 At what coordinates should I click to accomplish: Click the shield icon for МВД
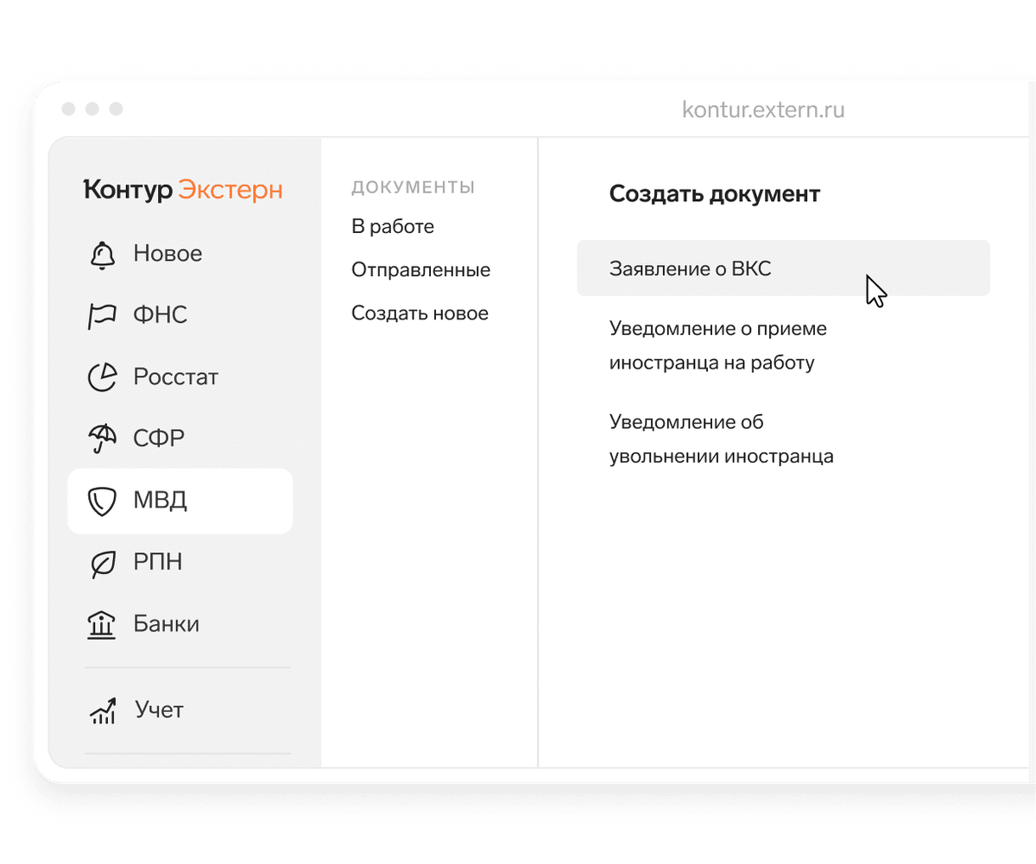tap(103, 501)
